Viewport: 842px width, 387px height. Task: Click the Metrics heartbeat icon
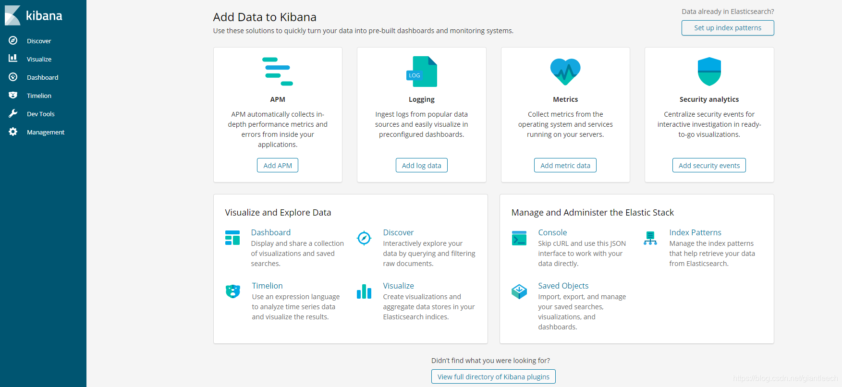(565, 72)
